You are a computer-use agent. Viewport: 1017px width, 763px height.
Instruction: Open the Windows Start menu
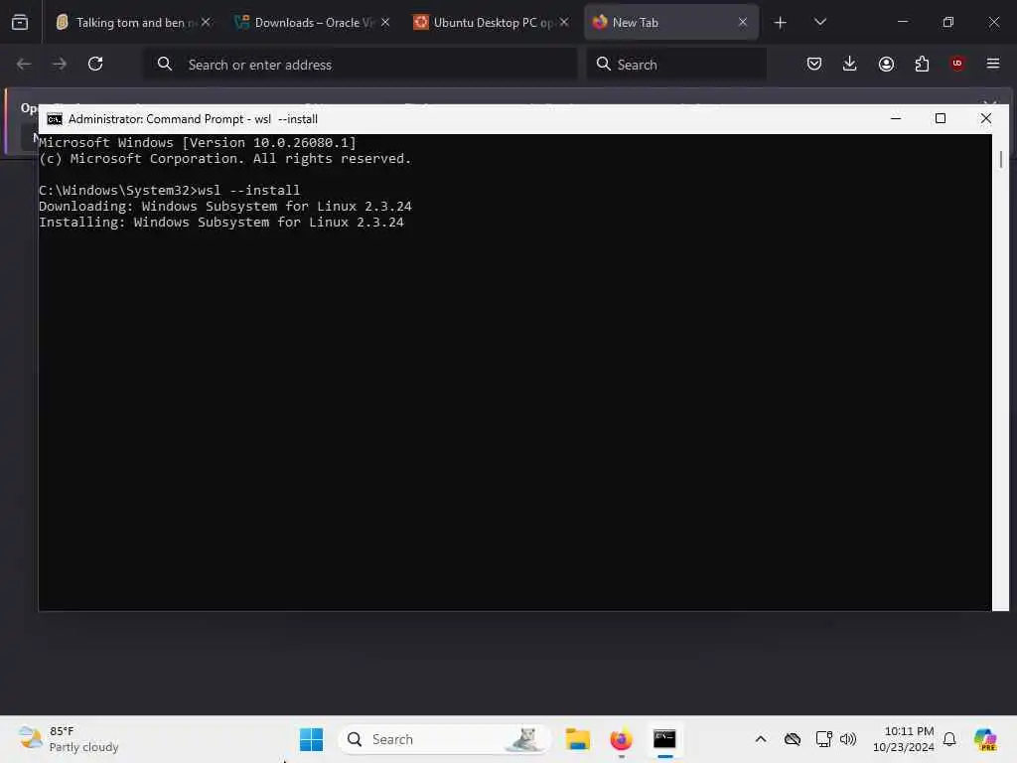[x=311, y=739]
